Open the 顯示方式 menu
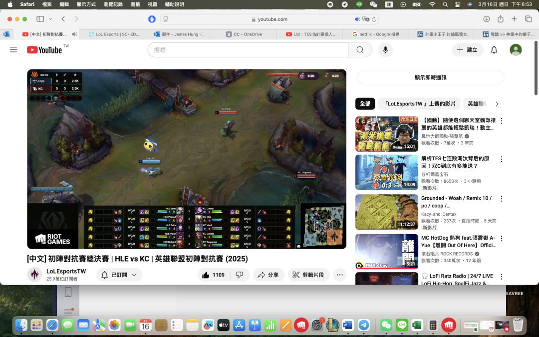This screenshot has width=539, height=337. click(x=86, y=4)
